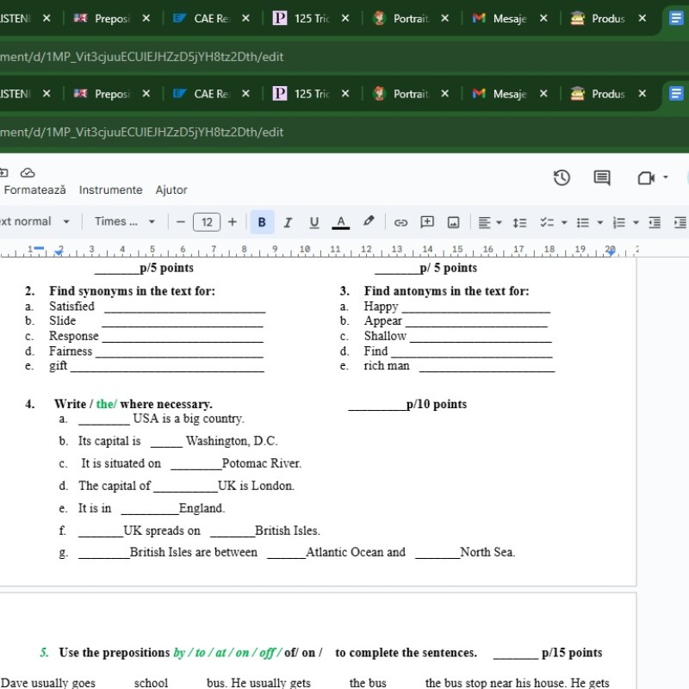
Task: Click the video meeting camera icon
Action: click(x=645, y=177)
